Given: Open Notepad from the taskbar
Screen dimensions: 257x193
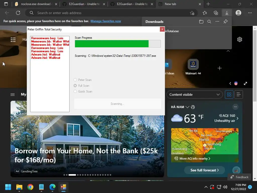Looking at the screenshot, I should 41,187.
